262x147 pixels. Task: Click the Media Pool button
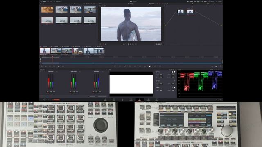click(x=57, y=1)
